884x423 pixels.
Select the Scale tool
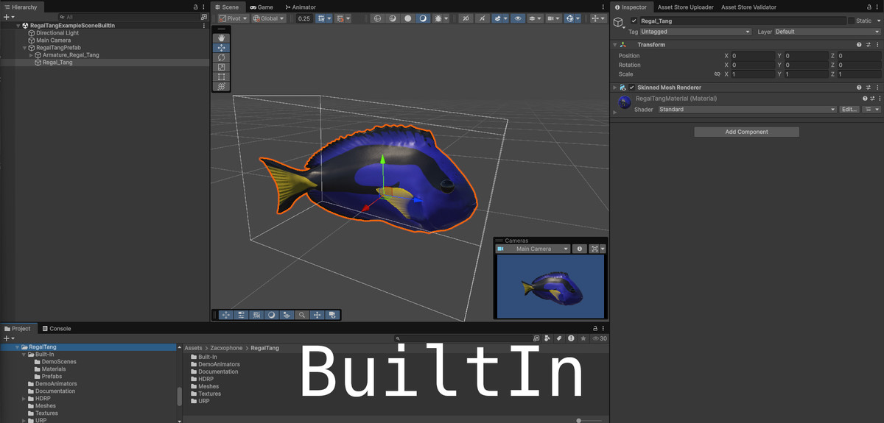222,67
